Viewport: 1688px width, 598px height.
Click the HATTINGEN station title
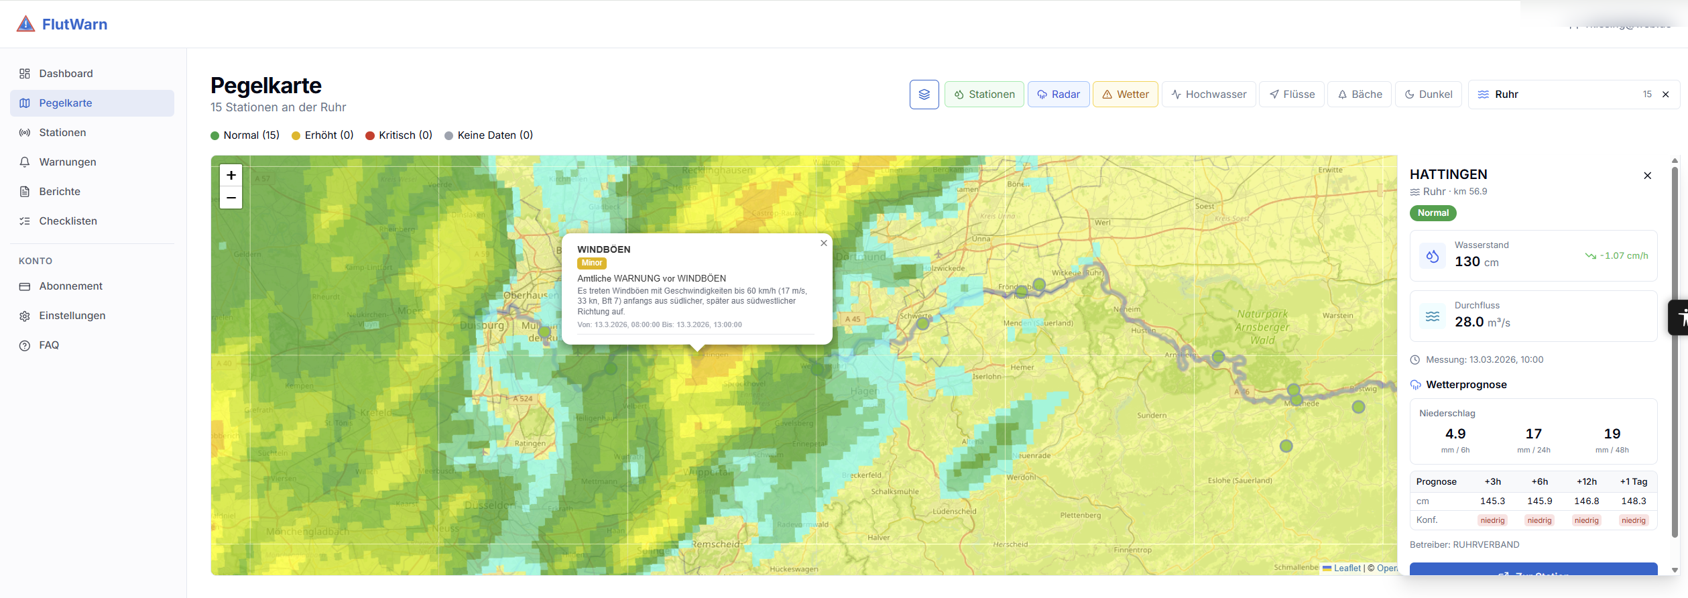pos(1449,175)
